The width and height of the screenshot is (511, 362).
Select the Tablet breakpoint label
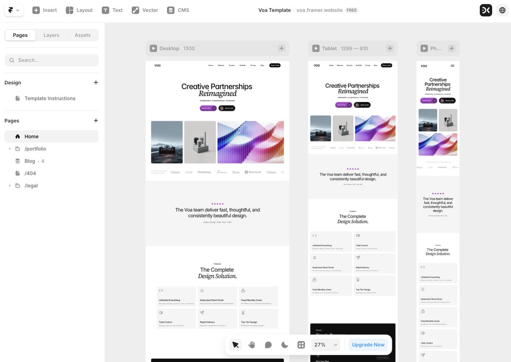click(330, 48)
